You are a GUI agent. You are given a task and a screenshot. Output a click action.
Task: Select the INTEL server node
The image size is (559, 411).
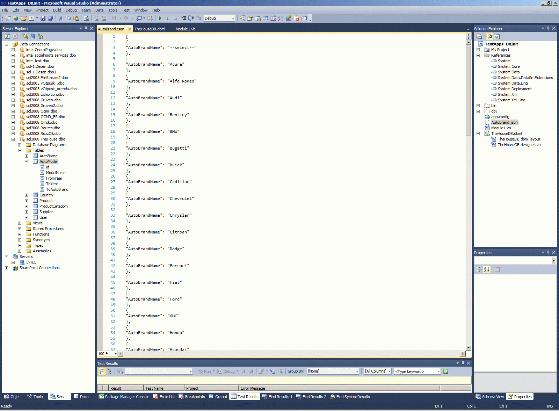point(31,262)
